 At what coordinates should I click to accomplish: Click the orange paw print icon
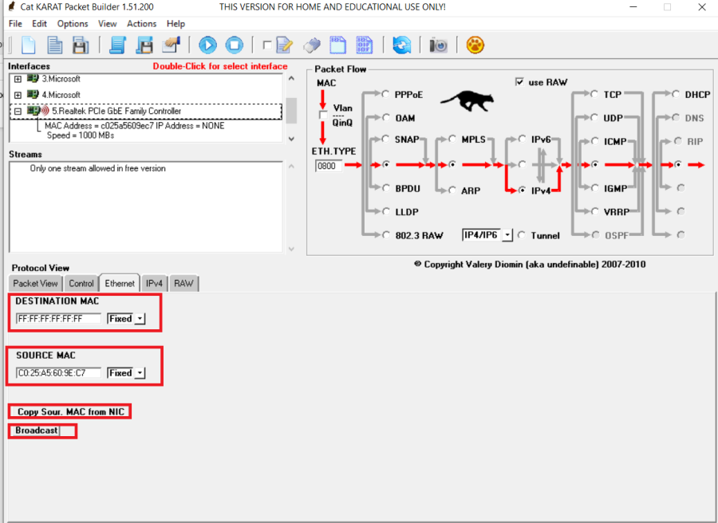pyautogui.click(x=475, y=45)
